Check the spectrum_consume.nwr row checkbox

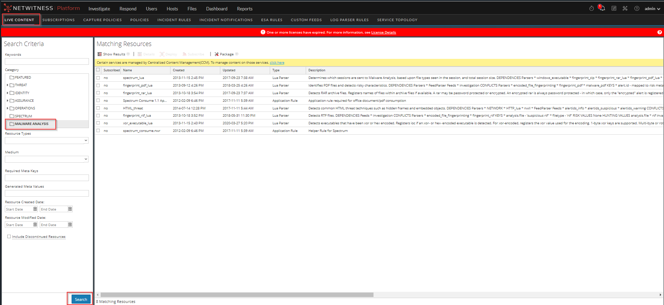pyautogui.click(x=98, y=131)
